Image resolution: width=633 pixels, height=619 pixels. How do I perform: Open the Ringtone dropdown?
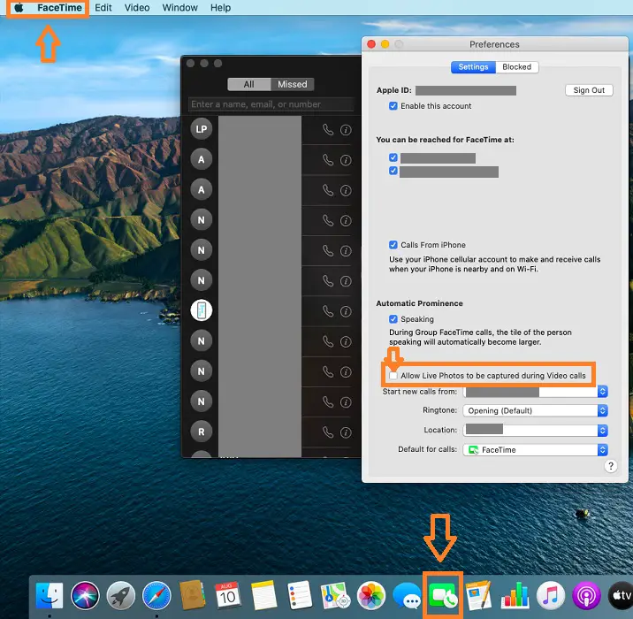point(536,411)
